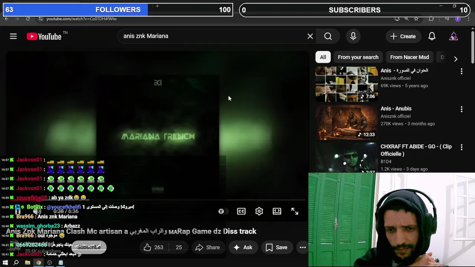Click youcefkhelifi 'ab ya zdk' chat message
Viewport: 475px width, 267px height.
click(x=44, y=198)
